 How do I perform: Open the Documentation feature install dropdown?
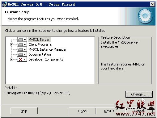click(x=22, y=54)
